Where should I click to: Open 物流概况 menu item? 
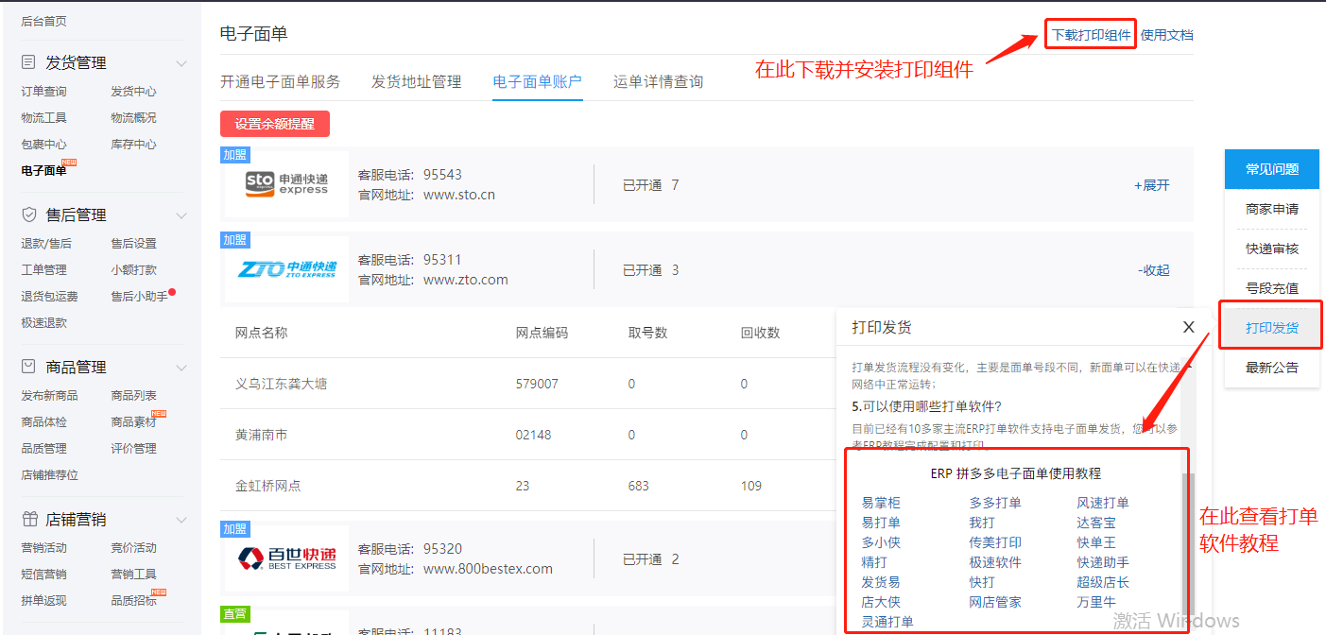(x=133, y=118)
